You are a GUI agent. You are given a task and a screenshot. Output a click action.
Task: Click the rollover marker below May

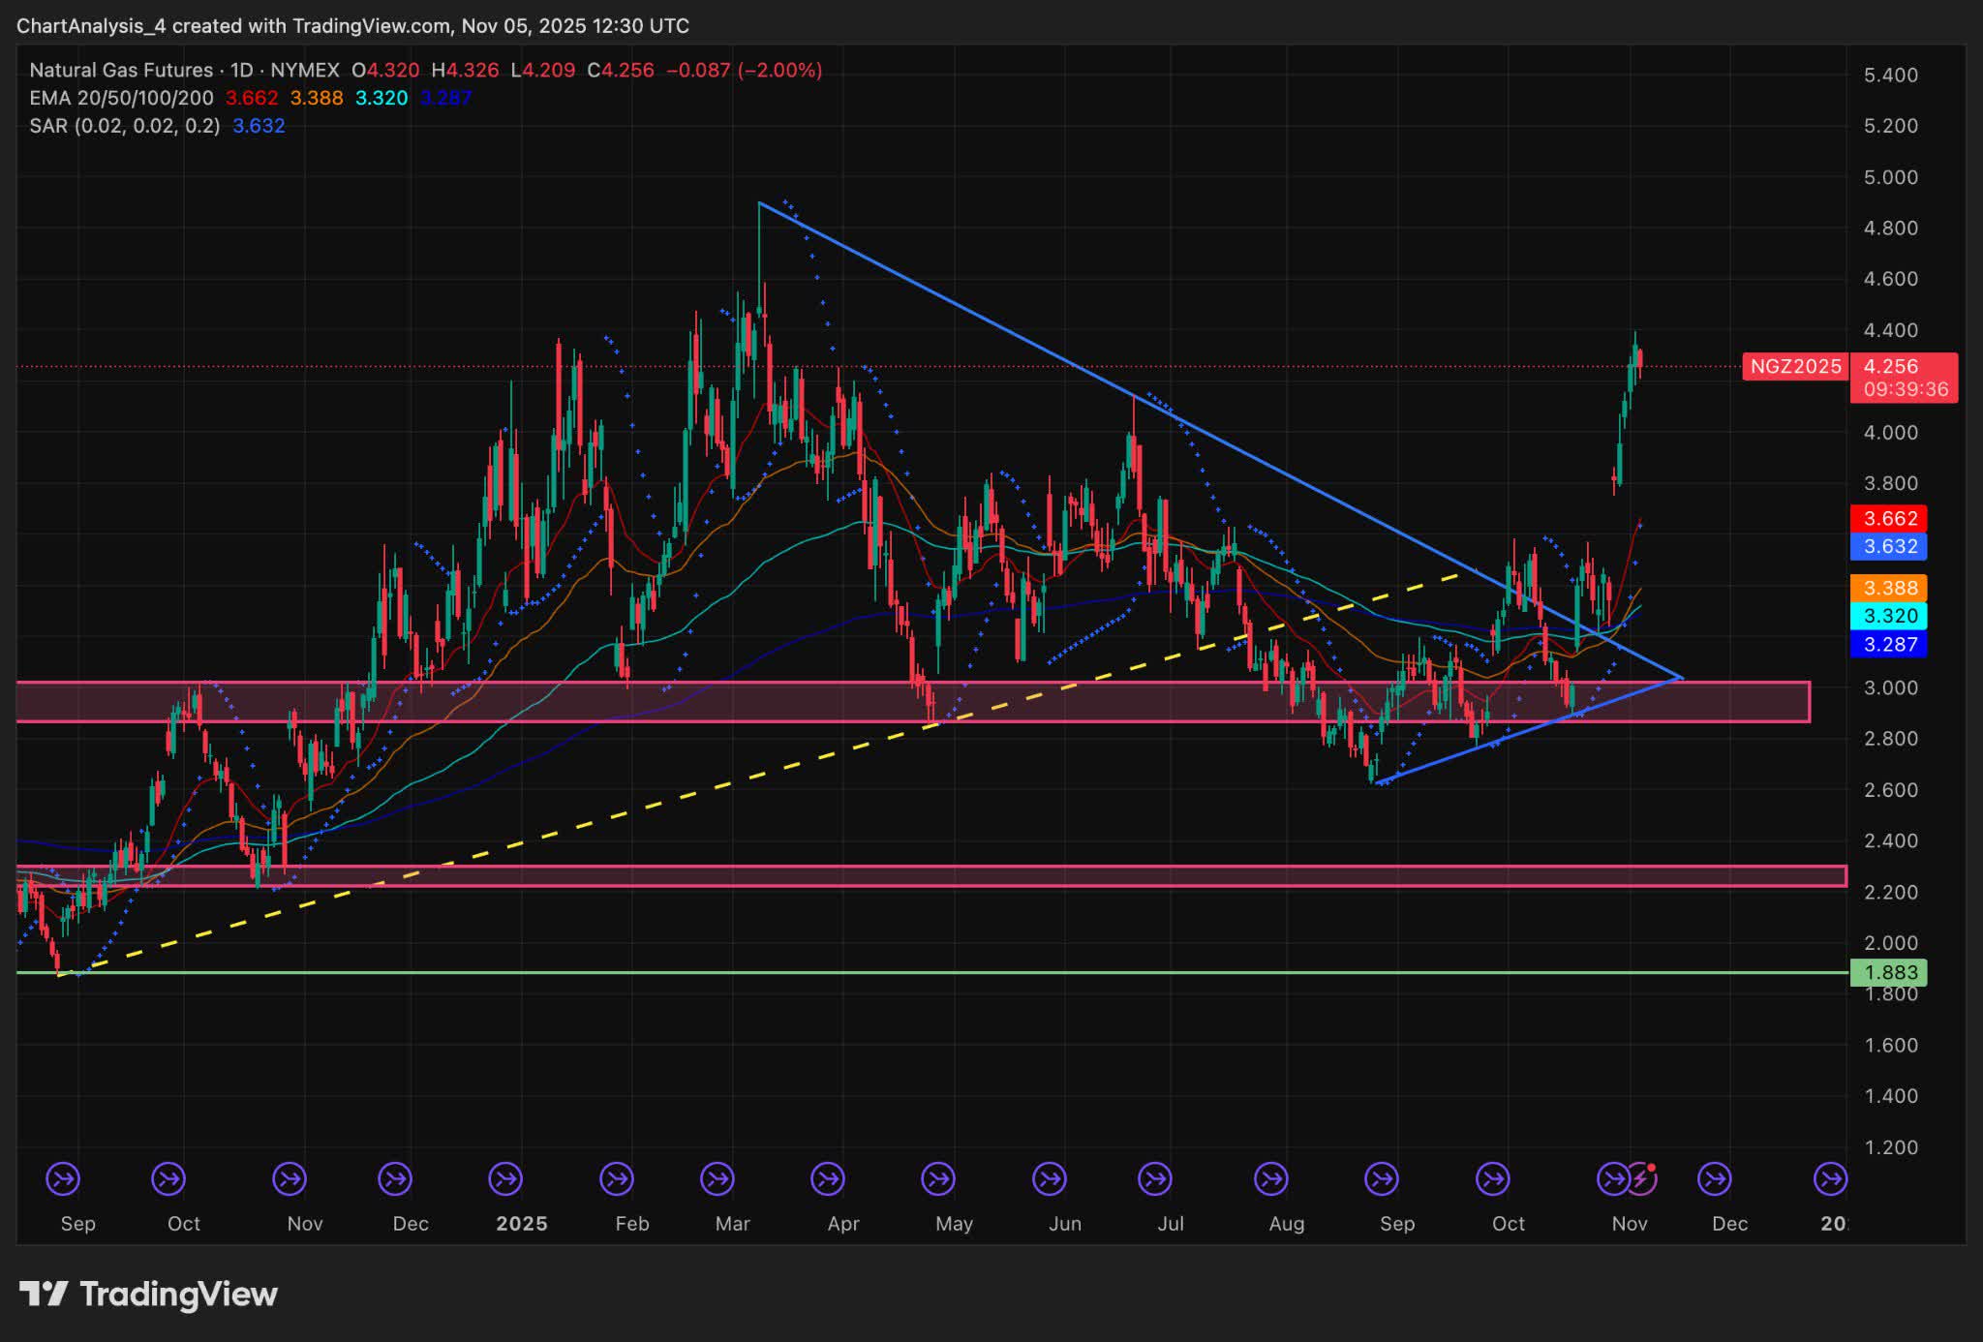[936, 1179]
